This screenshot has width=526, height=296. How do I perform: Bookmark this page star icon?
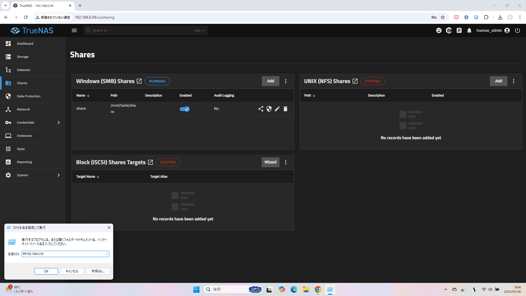pos(443,17)
